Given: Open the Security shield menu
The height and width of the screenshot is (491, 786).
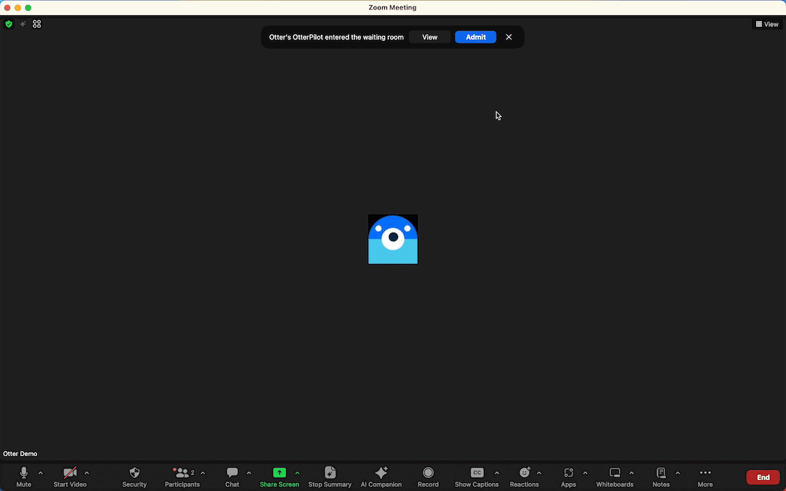Looking at the screenshot, I should [x=135, y=477].
